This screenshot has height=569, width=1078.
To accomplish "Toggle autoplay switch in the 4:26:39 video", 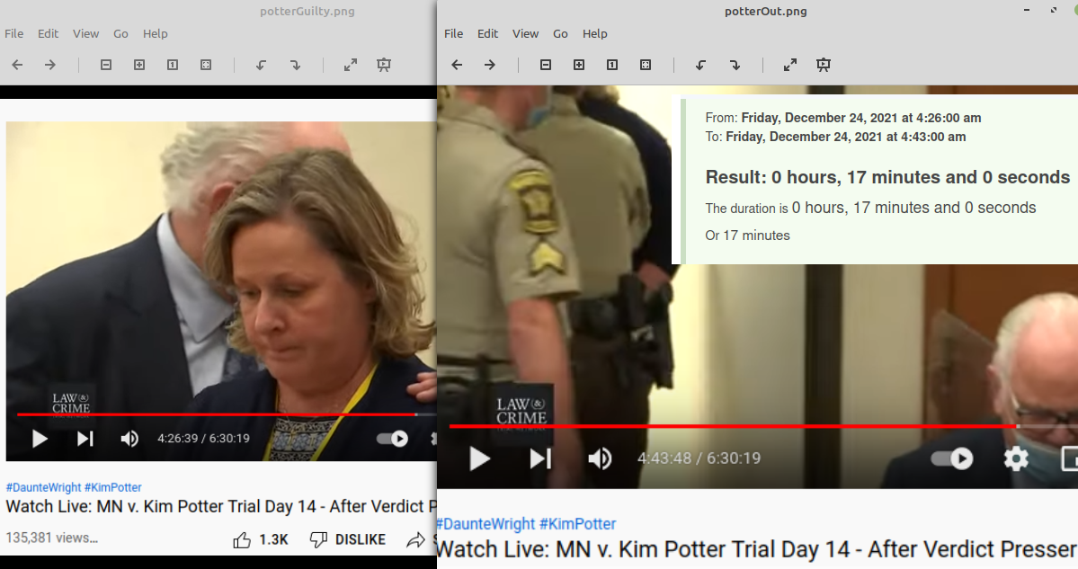I will [x=393, y=439].
